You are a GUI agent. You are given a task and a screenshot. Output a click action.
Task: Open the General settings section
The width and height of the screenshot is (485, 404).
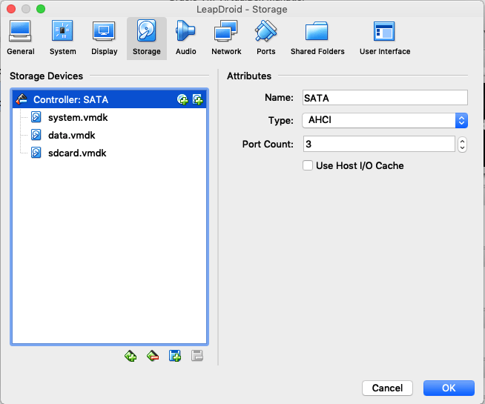point(20,38)
